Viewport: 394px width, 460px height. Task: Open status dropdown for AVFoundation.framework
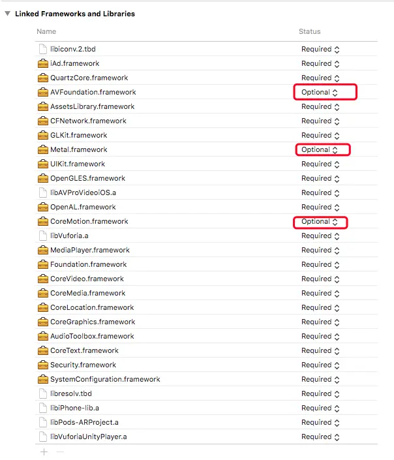click(x=320, y=93)
